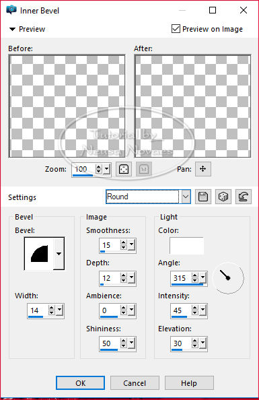The width and height of the screenshot is (259, 400).
Task: Open the Width slider dropdown
Action: pyautogui.click(x=59, y=310)
